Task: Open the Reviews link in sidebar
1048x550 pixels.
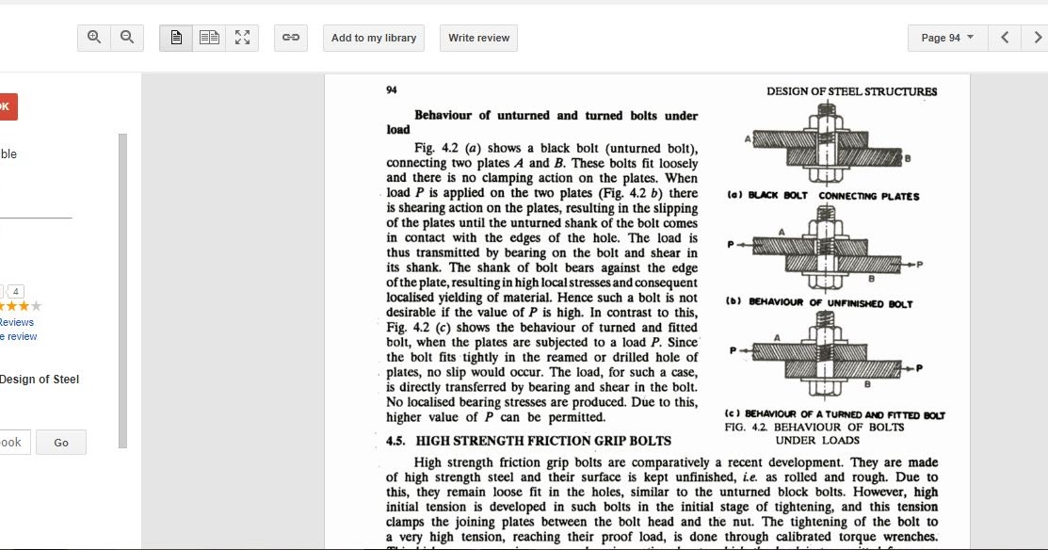Action: click(17, 322)
